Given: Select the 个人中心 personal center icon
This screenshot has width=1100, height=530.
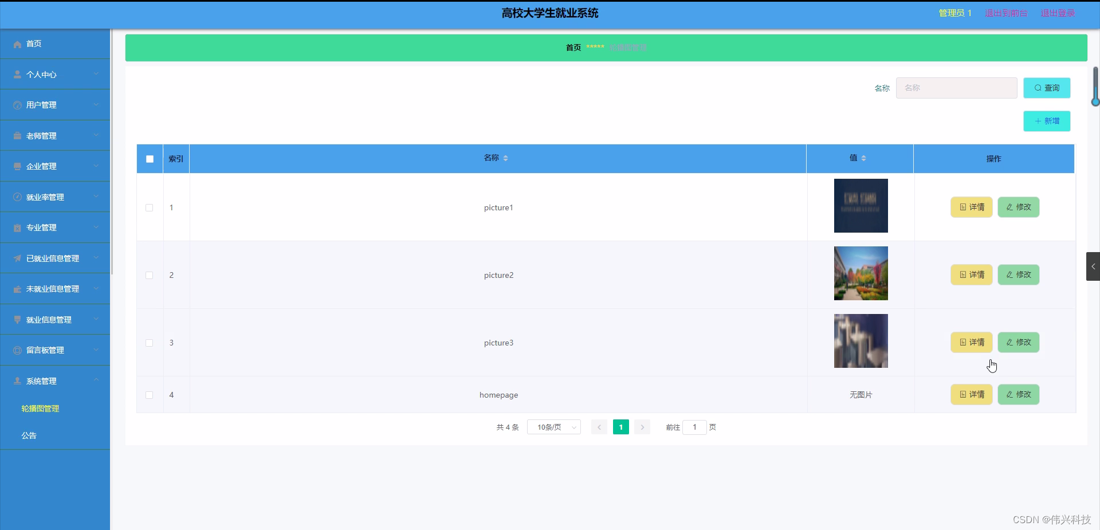Looking at the screenshot, I should [x=17, y=74].
